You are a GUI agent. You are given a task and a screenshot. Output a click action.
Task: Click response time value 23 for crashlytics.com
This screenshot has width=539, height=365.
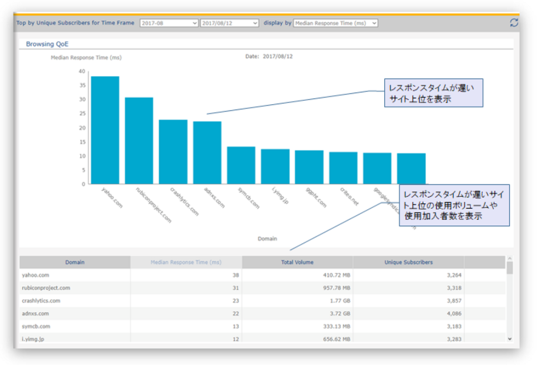pyautogui.click(x=236, y=301)
